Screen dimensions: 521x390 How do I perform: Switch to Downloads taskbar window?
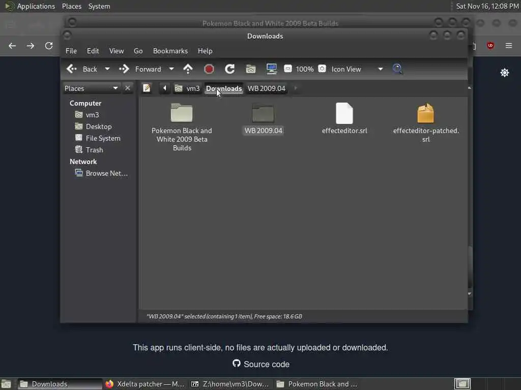60,384
